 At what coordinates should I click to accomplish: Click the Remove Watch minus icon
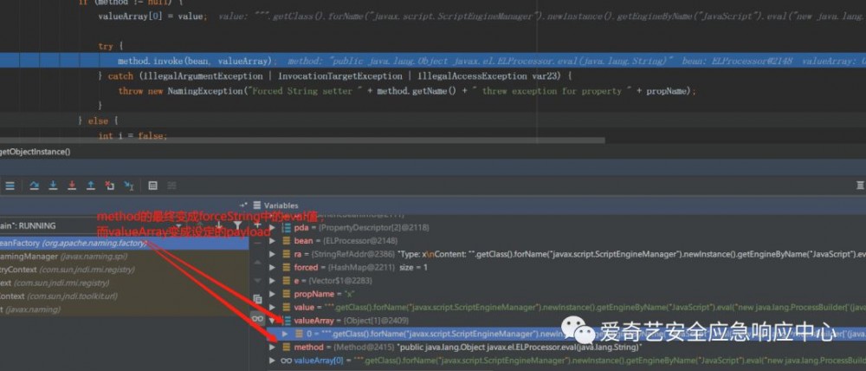coord(257,243)
